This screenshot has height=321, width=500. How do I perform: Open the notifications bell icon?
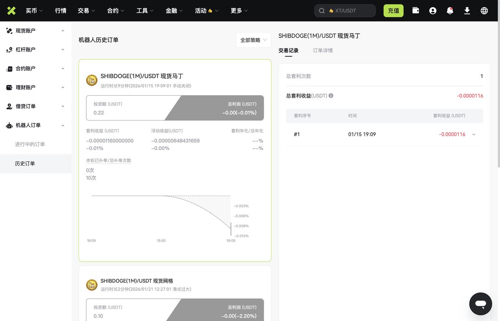[450, 11]
